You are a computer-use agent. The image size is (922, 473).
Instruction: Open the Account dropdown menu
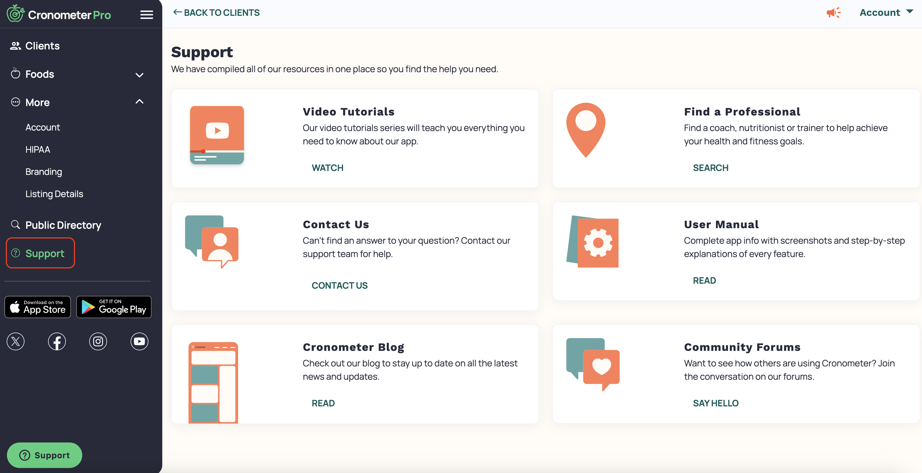tap(886, 12)
